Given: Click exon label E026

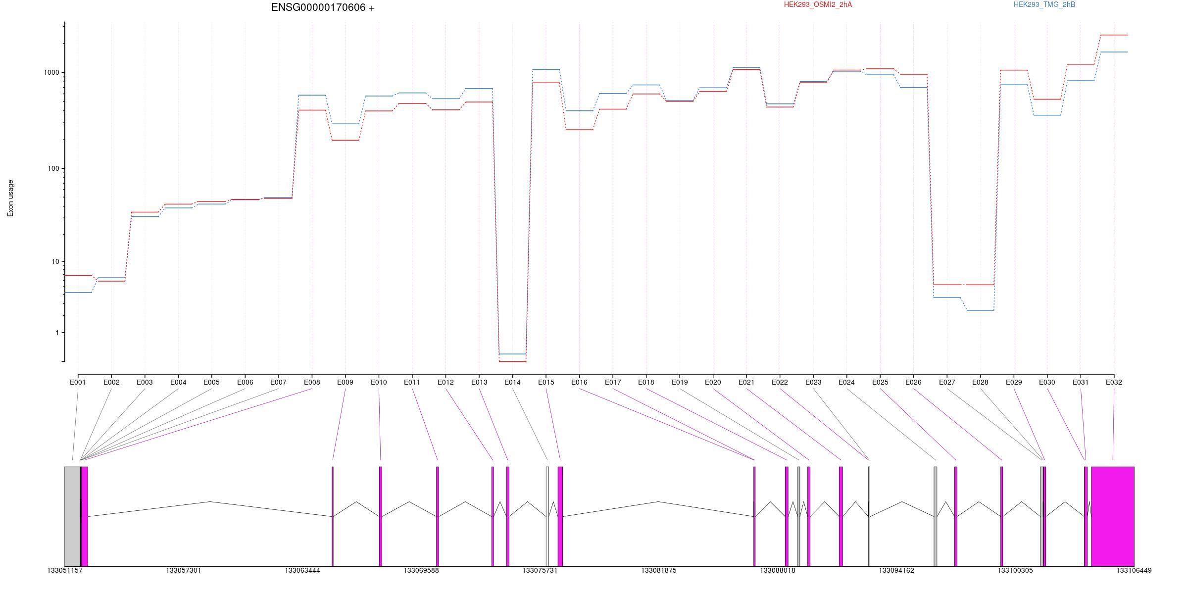Looking at the screenshot, I should click(913, 382).
